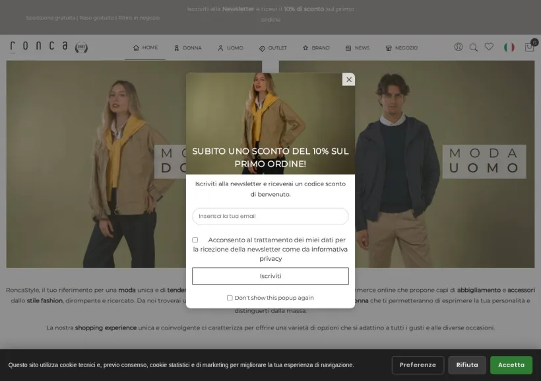Accept cookies with Accetta button
Screen dimensions: 541x381
pos(511,365)
